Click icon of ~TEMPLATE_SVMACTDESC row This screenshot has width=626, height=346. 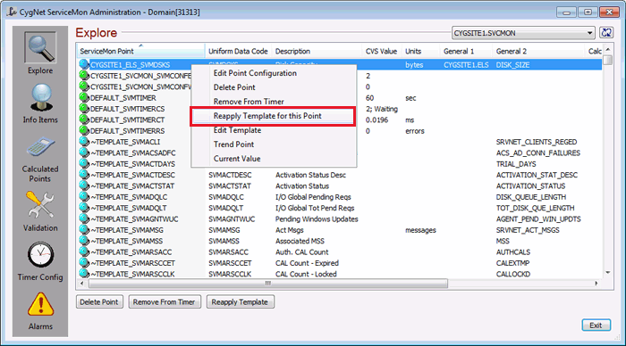84,175
